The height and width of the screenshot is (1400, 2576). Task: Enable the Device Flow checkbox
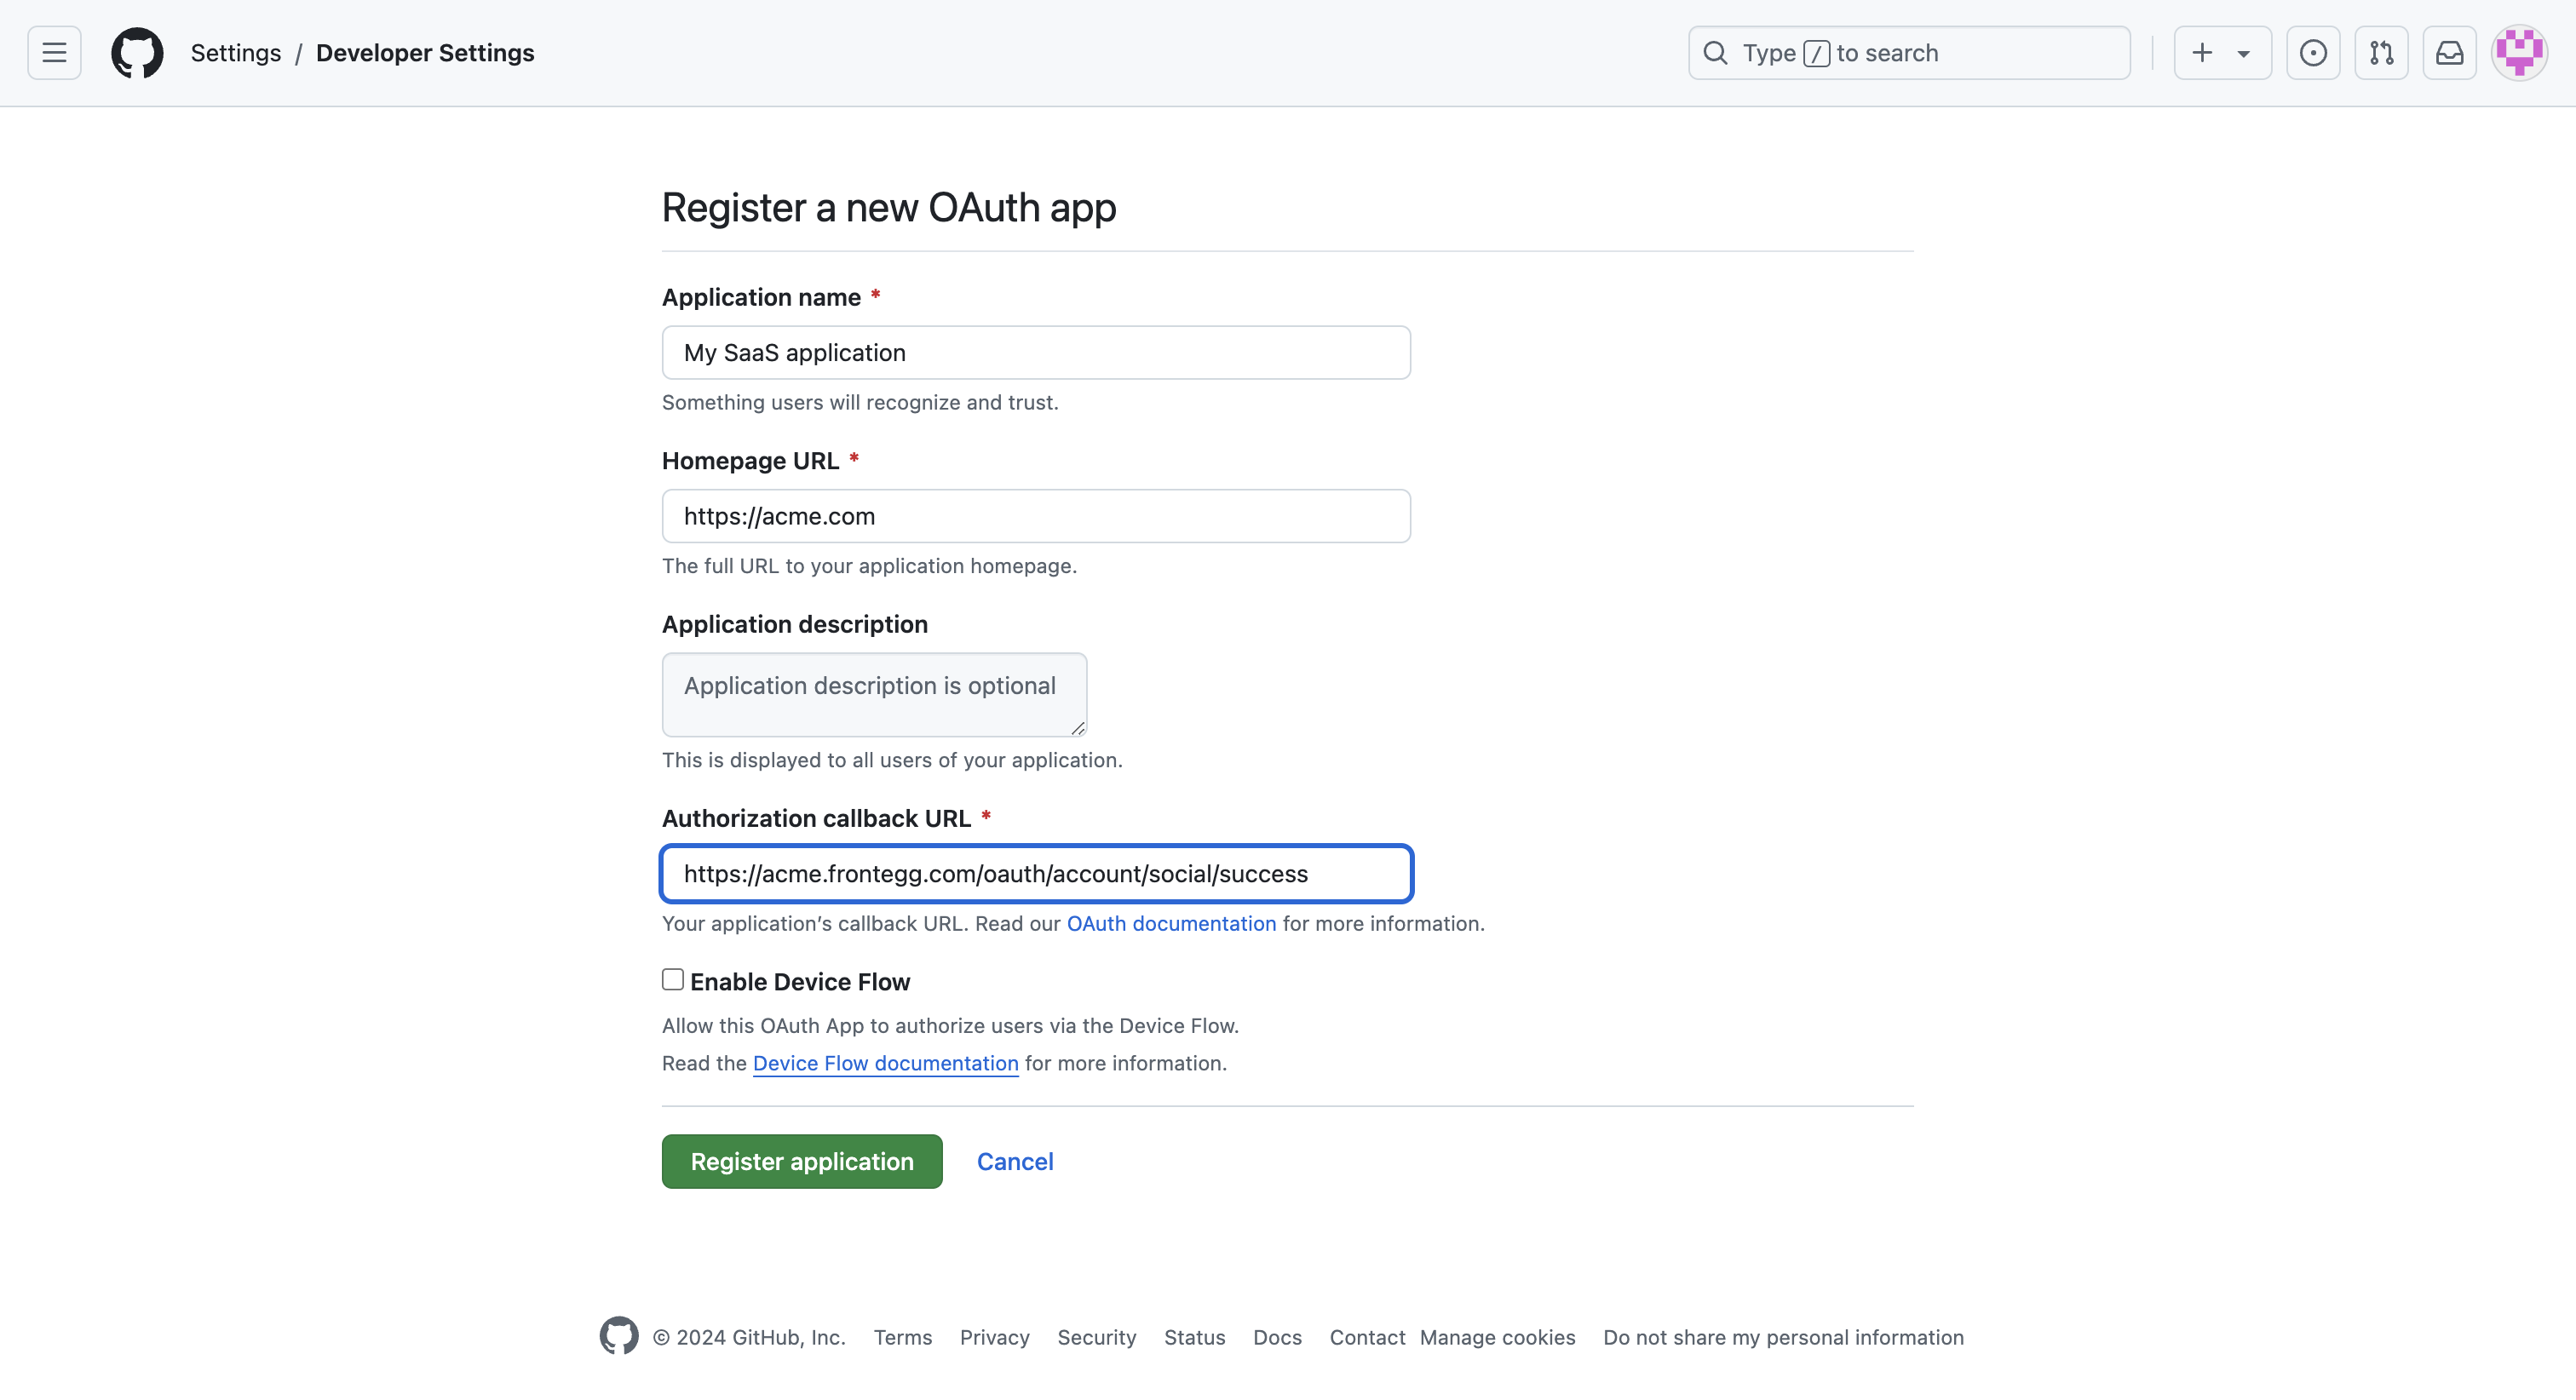point(673,980)
